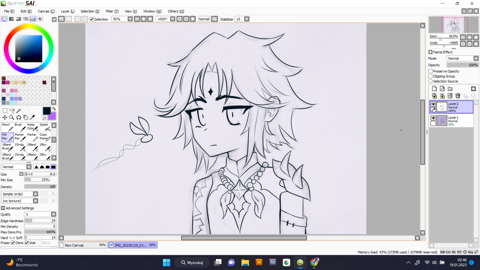This screenshot has height=270, width=480.
Task: Delete the current layer with trash icon
Action: pos(458,96)
